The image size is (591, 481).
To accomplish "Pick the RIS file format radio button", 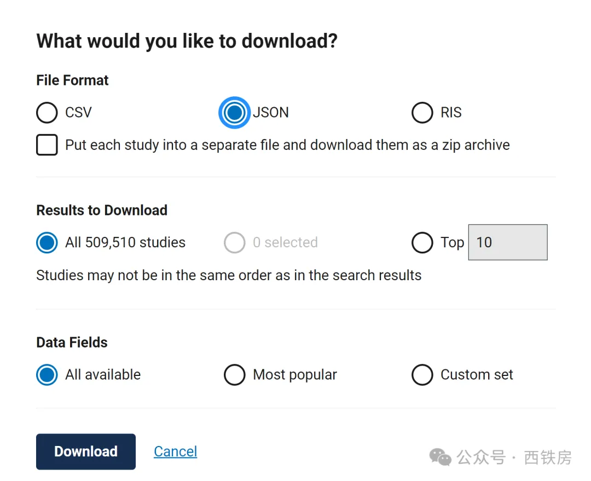I will [422, 113].
